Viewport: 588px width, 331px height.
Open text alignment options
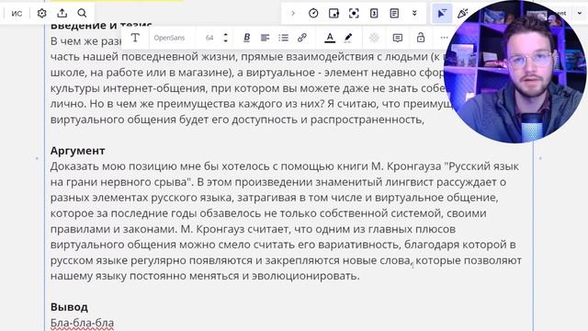266,38
